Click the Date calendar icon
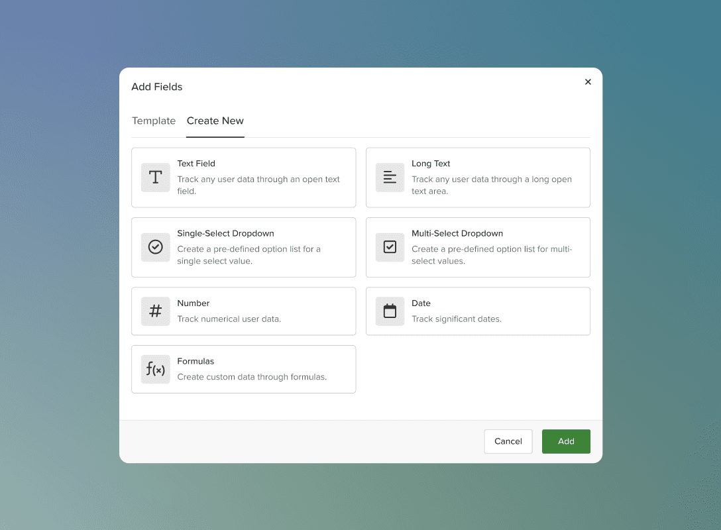 tap(390, 311)
